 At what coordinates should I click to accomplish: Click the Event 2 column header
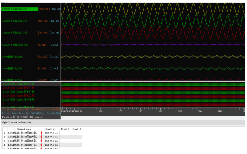coord(65,129)
